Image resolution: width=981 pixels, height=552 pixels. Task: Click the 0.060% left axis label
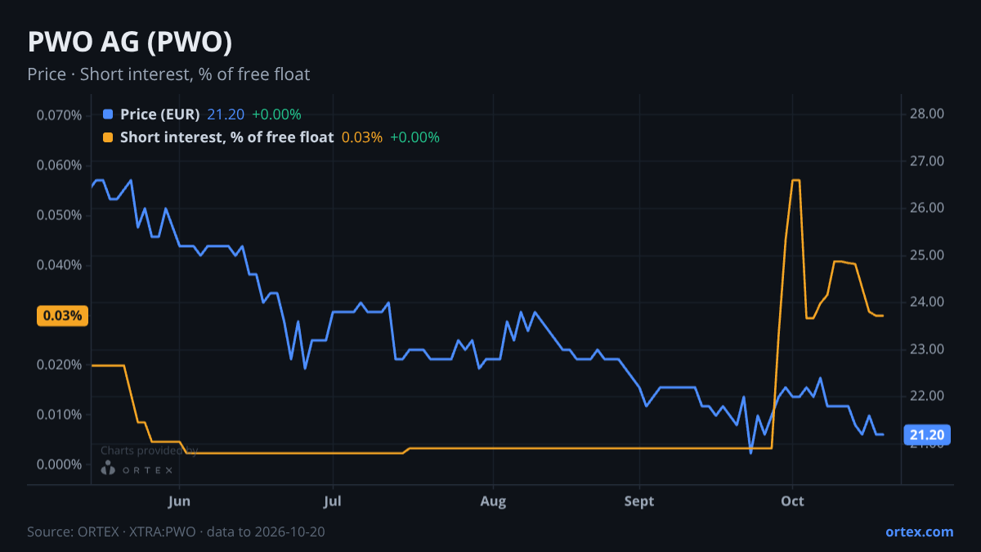pyautogui.click(x=59, y=165)
